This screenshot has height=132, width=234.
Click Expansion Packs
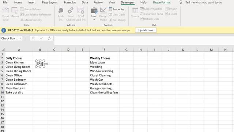(x=152, y=14)
